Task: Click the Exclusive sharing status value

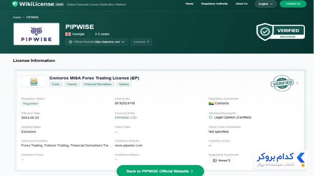Action: pos(29,132)
